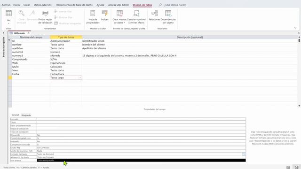Click the Tipo de datos column header
Image resolution: width=301 pixels, height=169 pixels.
point(66,37)
